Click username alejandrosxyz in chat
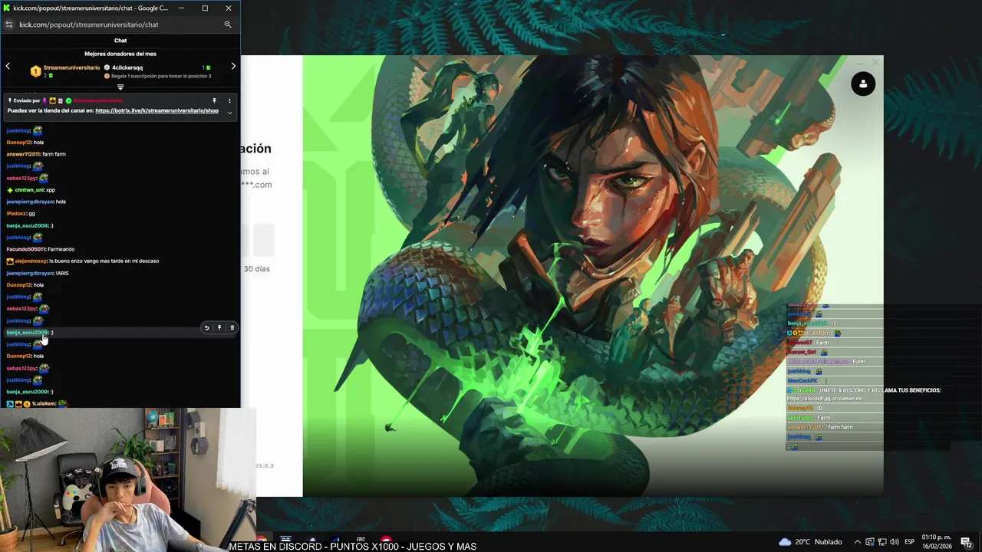 (31, 261)
